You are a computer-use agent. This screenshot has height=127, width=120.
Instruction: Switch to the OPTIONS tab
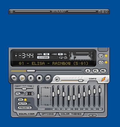[x=48, y=114]
